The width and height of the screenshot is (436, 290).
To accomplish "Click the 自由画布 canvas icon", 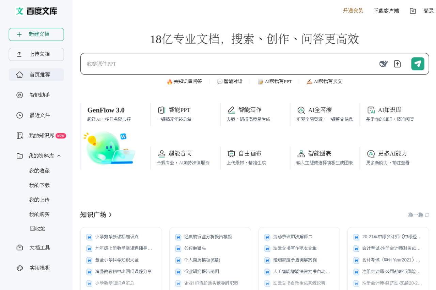I will click(231, 154).
